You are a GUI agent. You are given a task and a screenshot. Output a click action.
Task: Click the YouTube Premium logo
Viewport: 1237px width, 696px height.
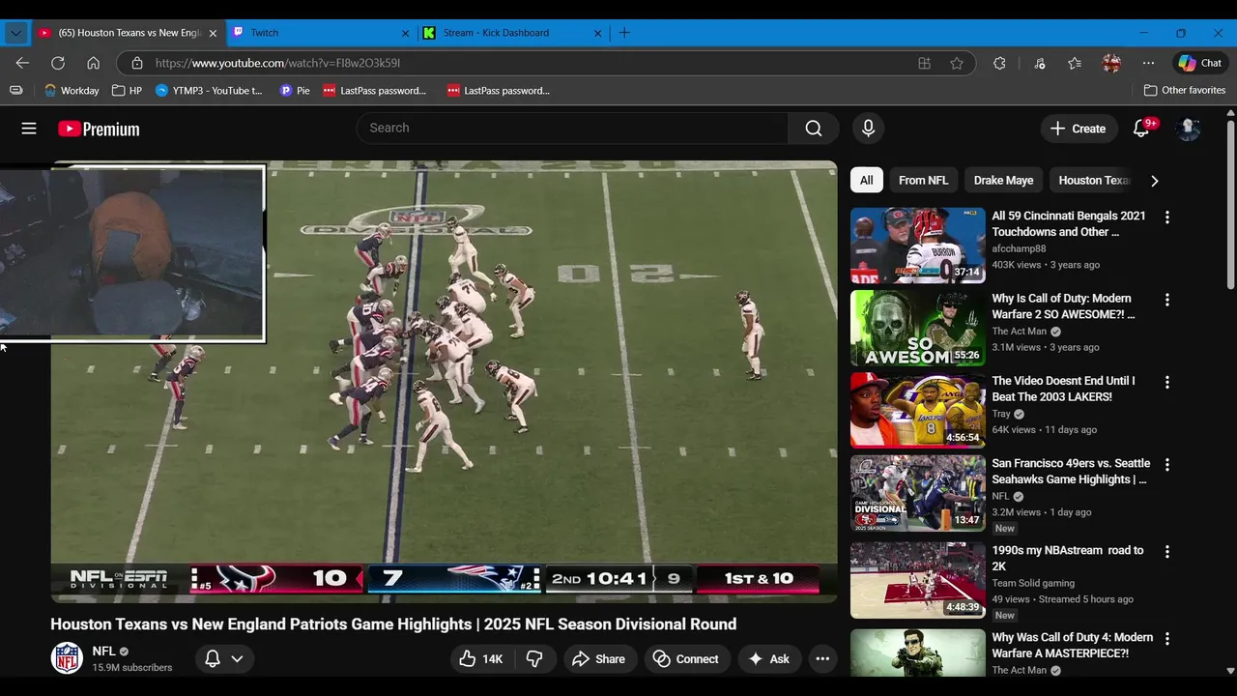99,129
